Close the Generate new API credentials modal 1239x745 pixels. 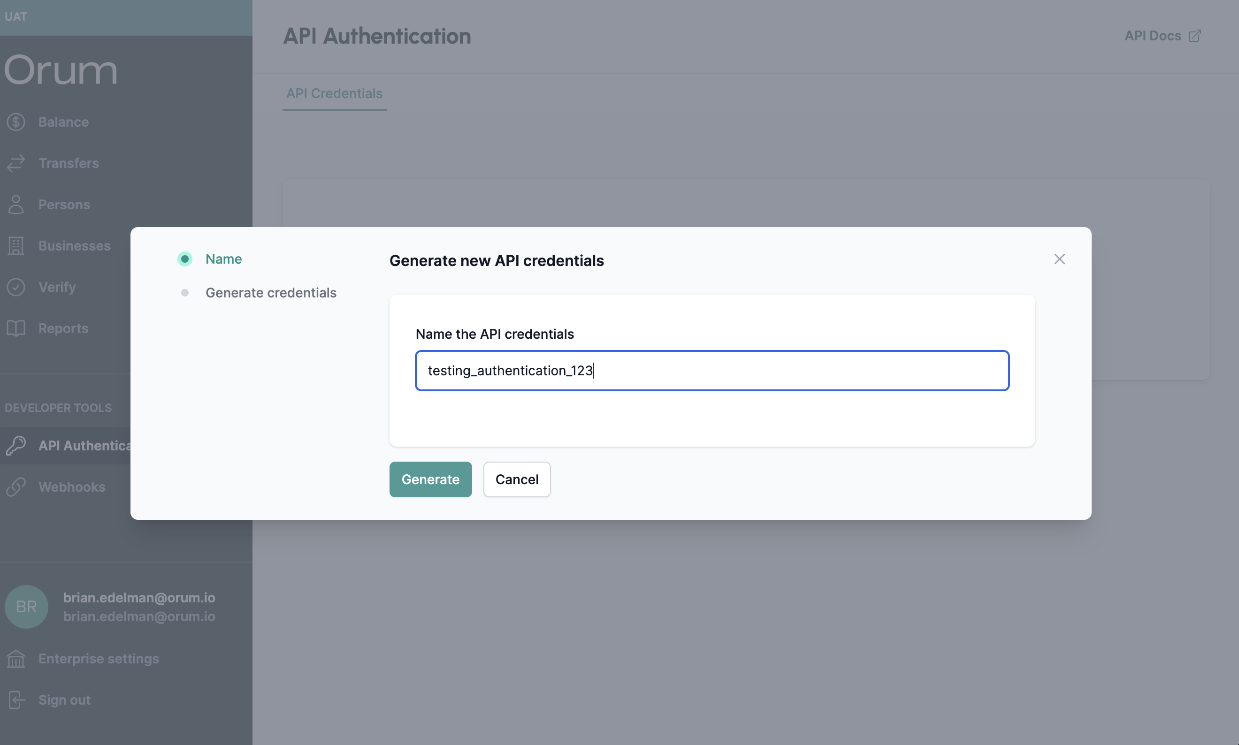click(1059, 258)
